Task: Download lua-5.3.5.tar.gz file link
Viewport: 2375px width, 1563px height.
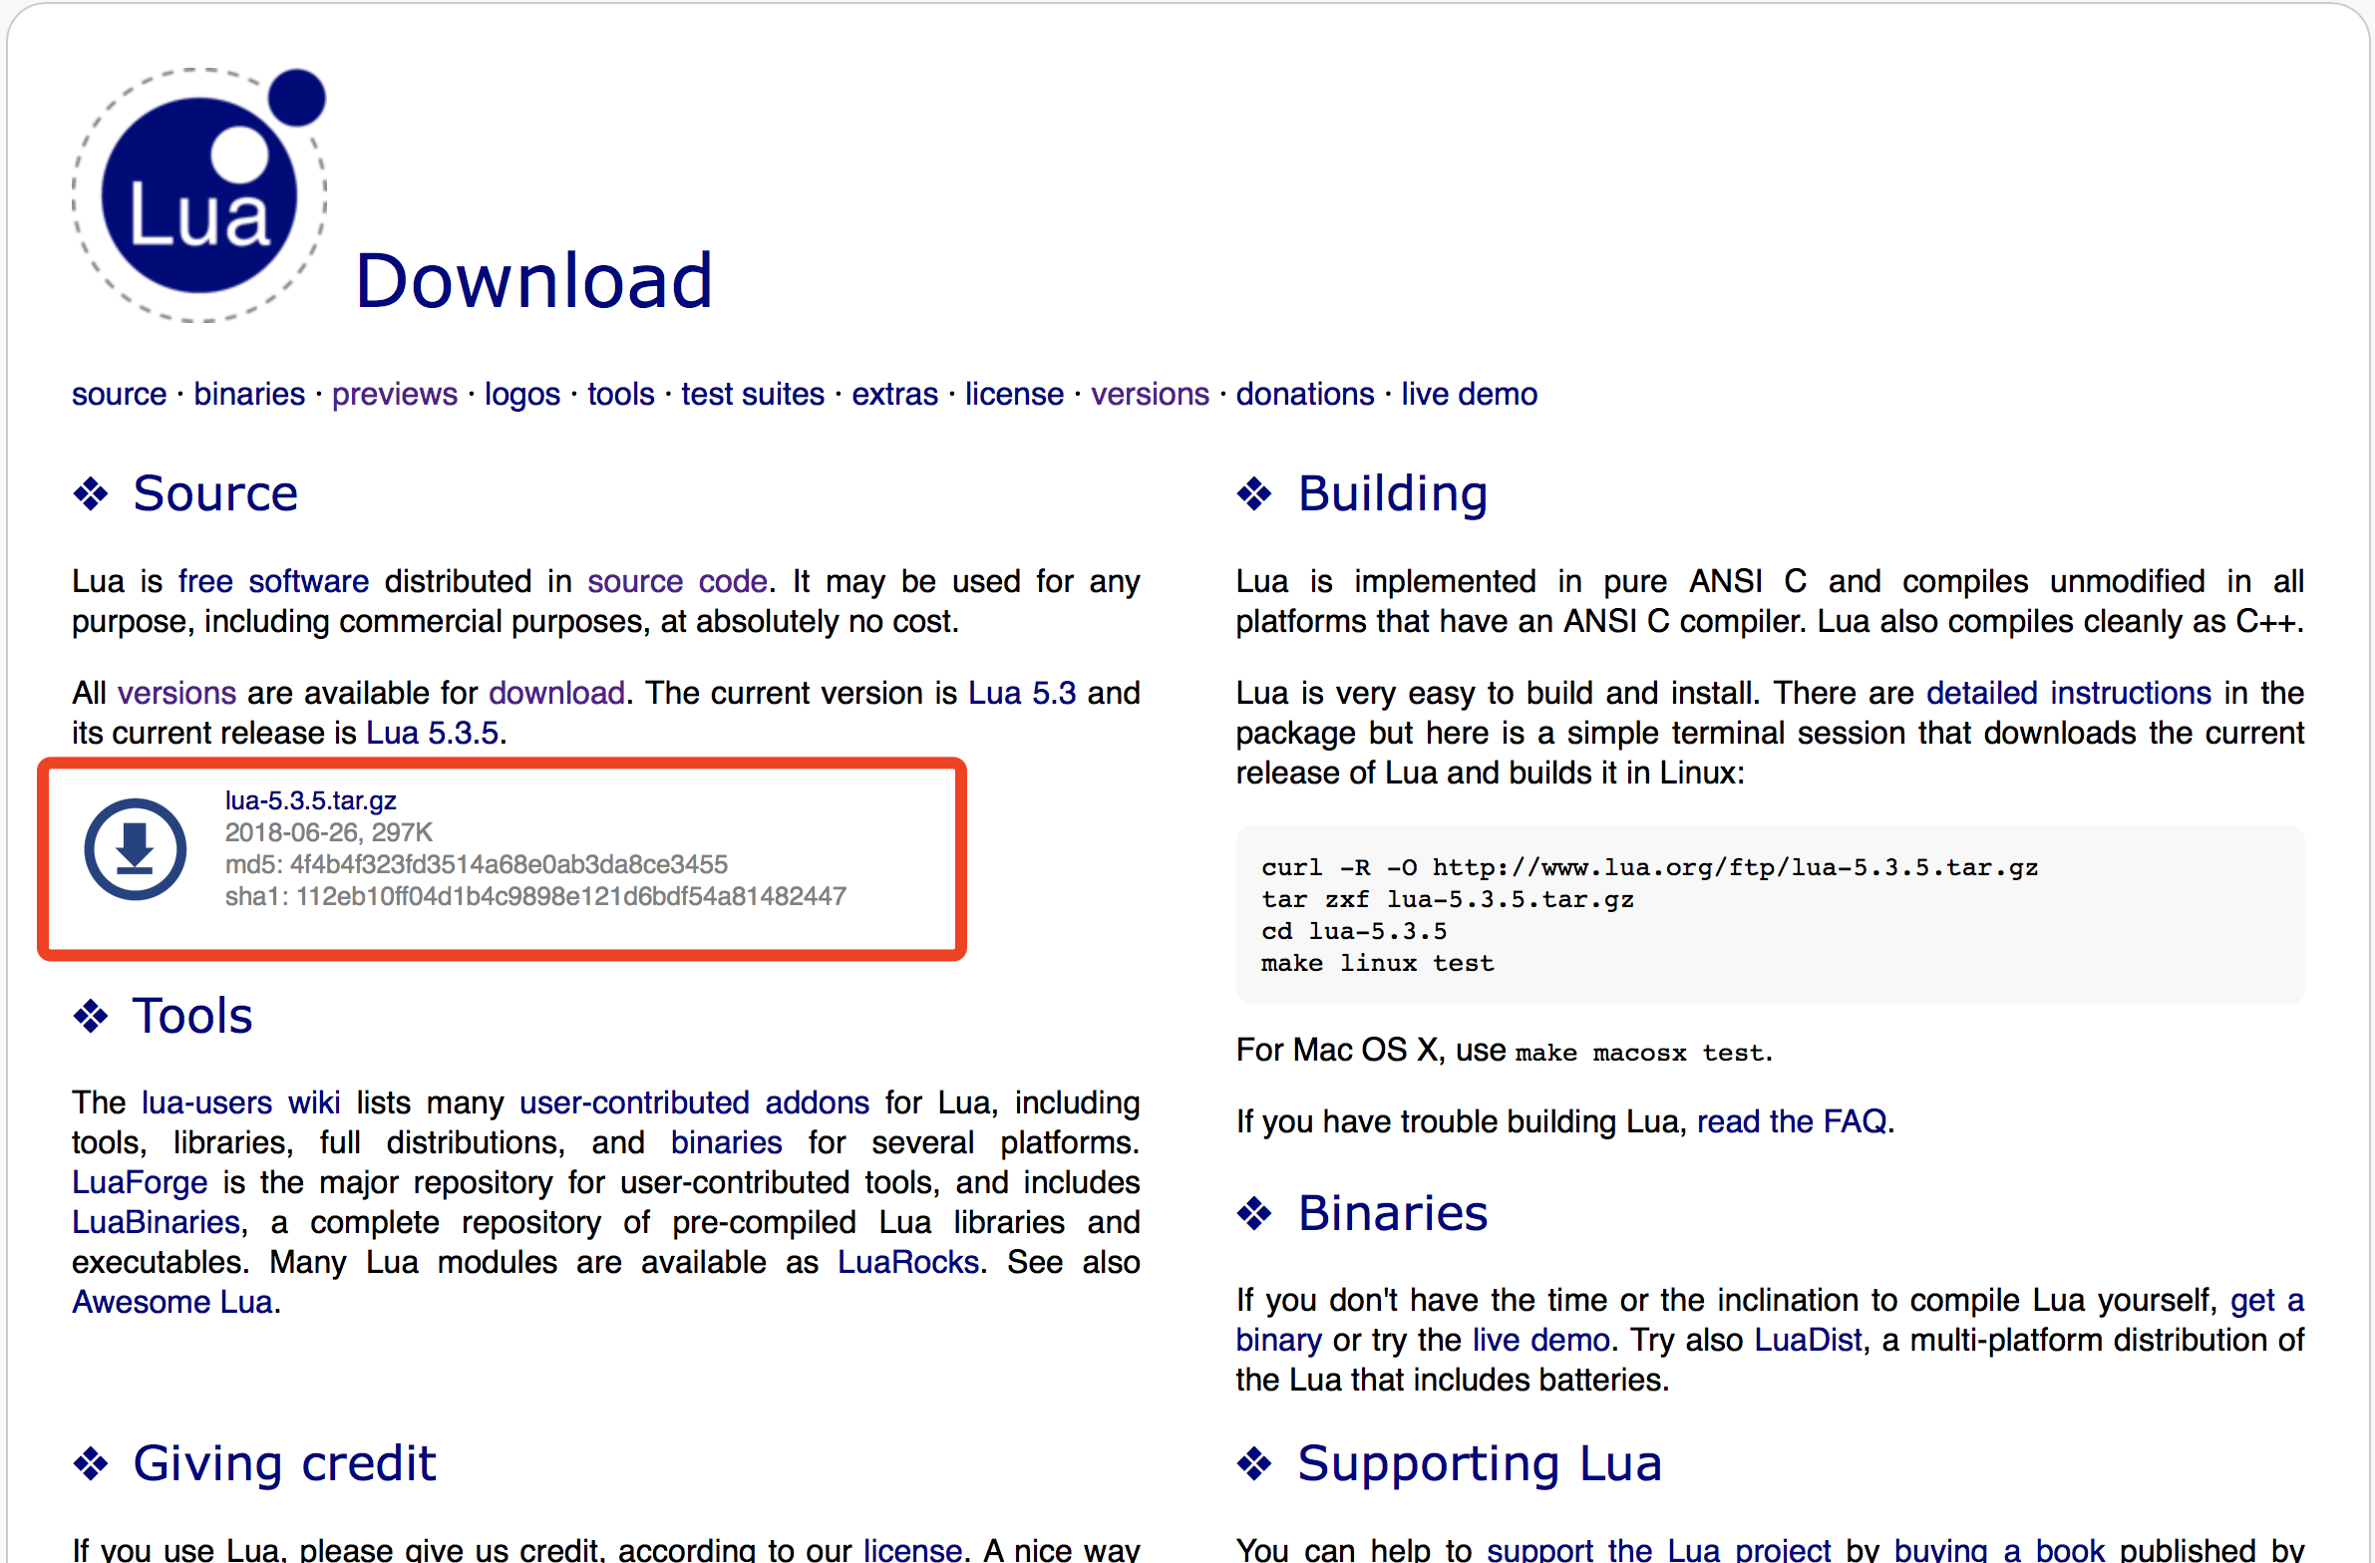Action: [310, 800]
